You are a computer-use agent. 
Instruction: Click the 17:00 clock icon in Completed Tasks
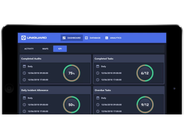click(98, 80)
